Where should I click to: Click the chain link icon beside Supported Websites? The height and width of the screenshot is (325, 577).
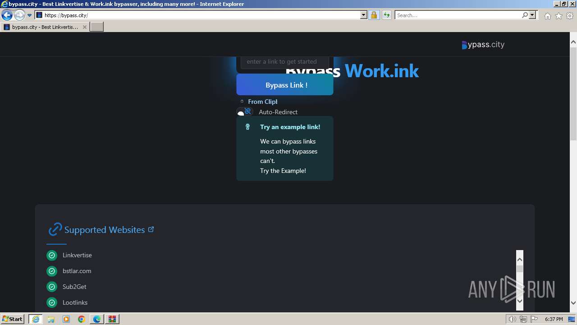(55, 229)
